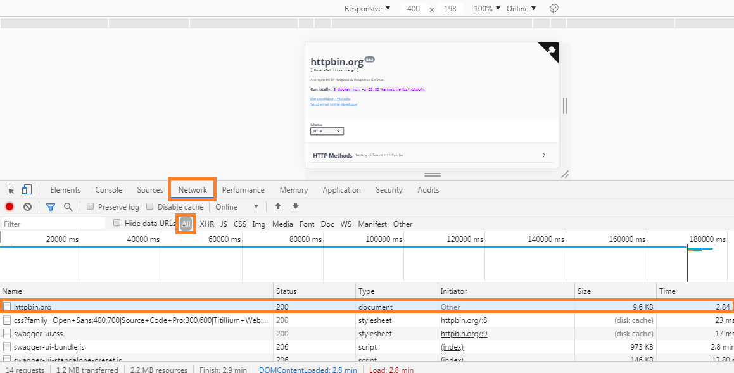Click the import HAR upload arrow
This screenshot has width=734, height=373.
(278, 206)
